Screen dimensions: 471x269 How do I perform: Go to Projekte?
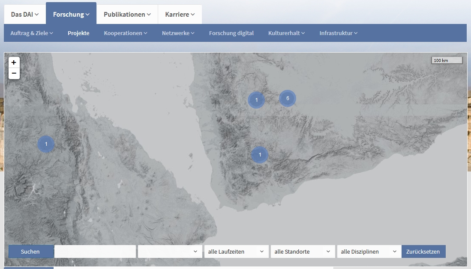click(x=78, y=33)
